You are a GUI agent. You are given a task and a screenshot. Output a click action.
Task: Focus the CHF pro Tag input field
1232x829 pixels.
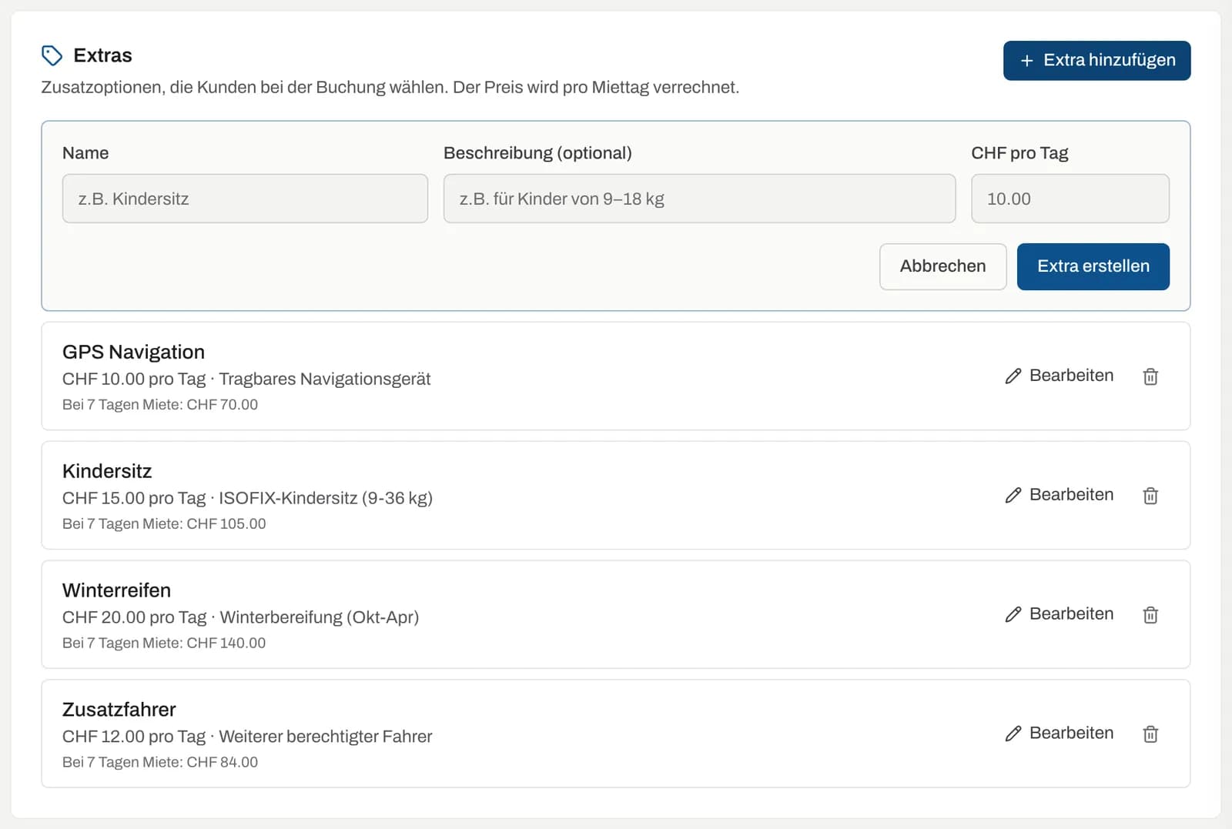tap(1070, 199)
